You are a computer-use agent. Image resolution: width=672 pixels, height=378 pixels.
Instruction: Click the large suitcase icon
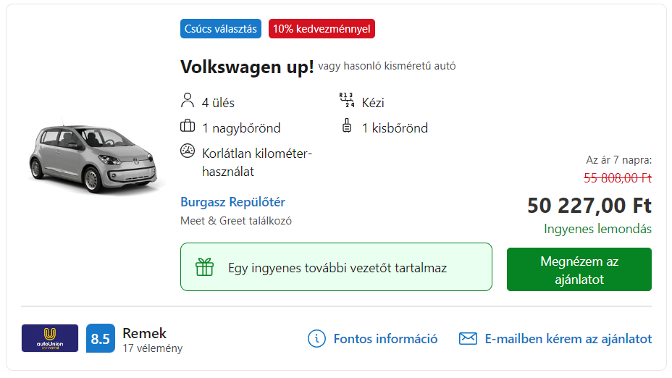pyautogui.click(x=188, y=126)
